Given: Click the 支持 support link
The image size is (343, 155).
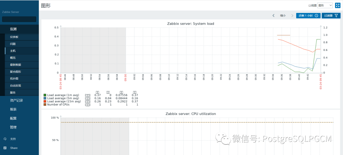Looking at the screenshot, I should pyautogui.click(x=13, y=139).
